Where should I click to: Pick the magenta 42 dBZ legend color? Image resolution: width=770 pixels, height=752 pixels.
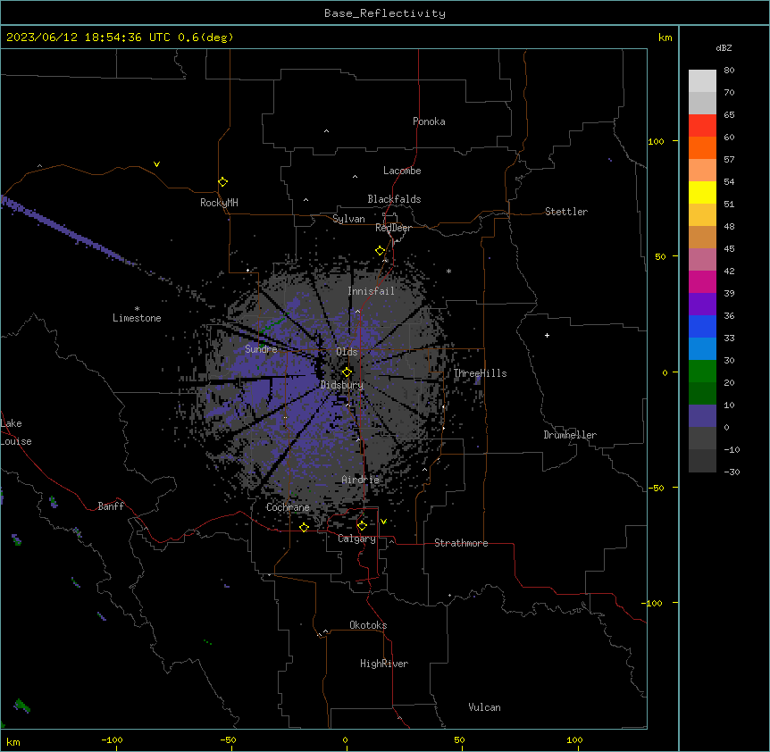click(702, 281)
